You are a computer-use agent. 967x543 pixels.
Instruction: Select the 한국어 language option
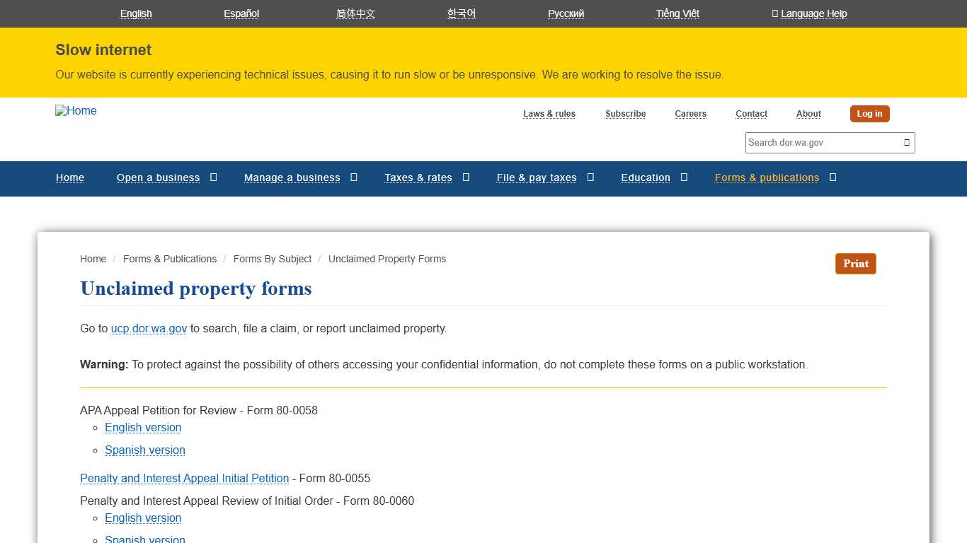click(x=461, y=13)
